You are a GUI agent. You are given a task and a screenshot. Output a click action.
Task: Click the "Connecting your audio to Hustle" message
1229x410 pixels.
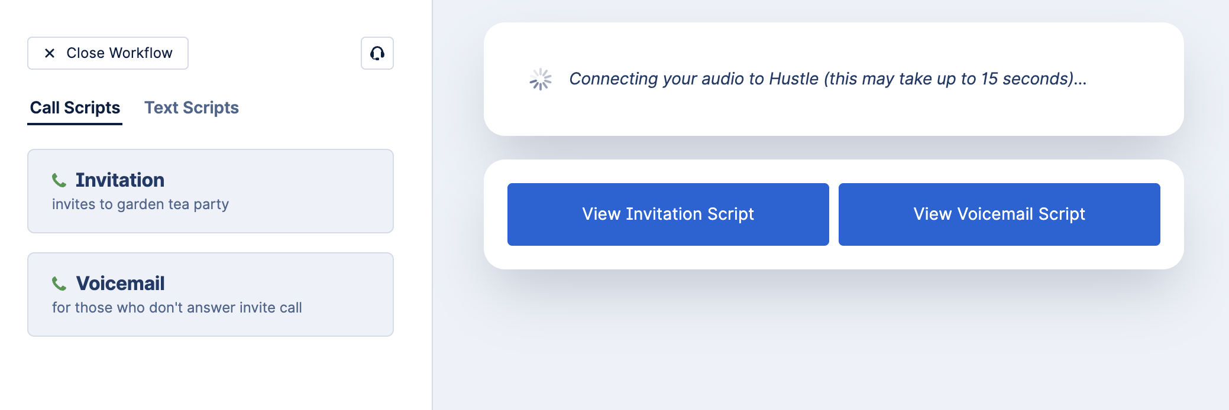tap(827, 79)
